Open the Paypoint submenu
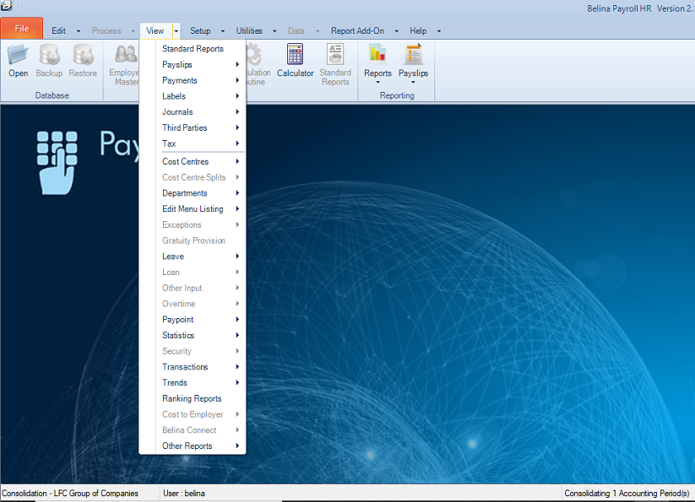 [x=193, y=320]
